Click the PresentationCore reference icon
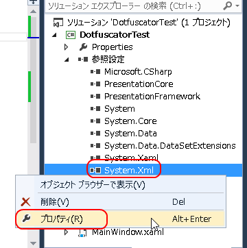The width and height of the screenshot is (247, 248). tap(95, 84)
